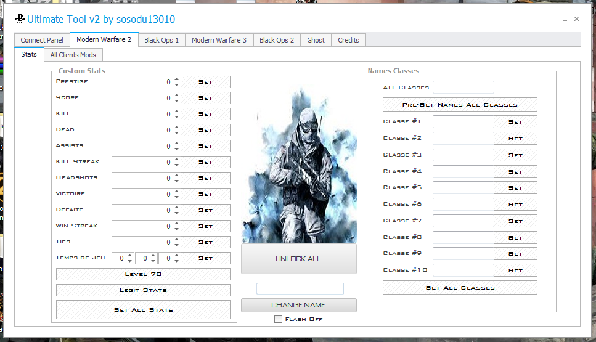
Task: Click Set button for Classe #3
Action: click(x=515, y=155)
